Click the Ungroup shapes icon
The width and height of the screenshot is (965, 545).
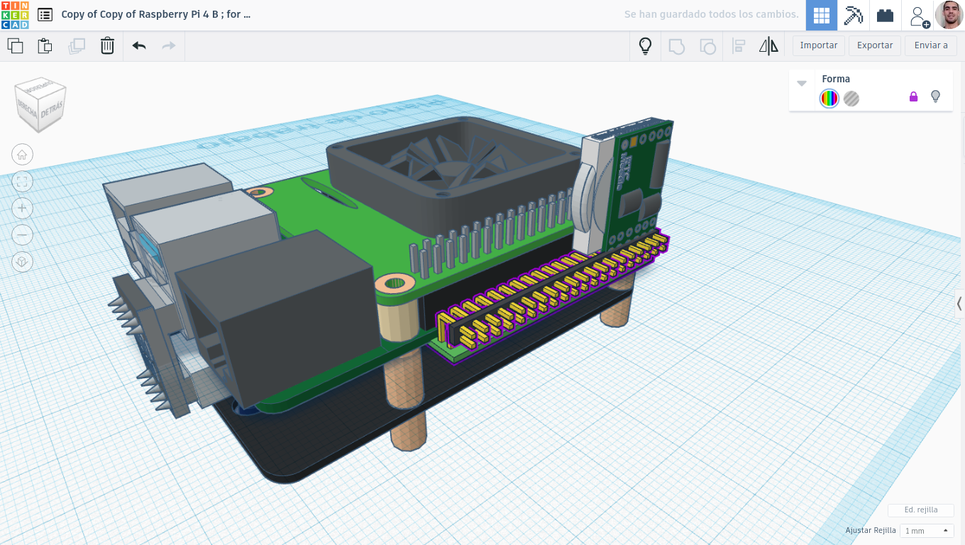tap(707, 47)
